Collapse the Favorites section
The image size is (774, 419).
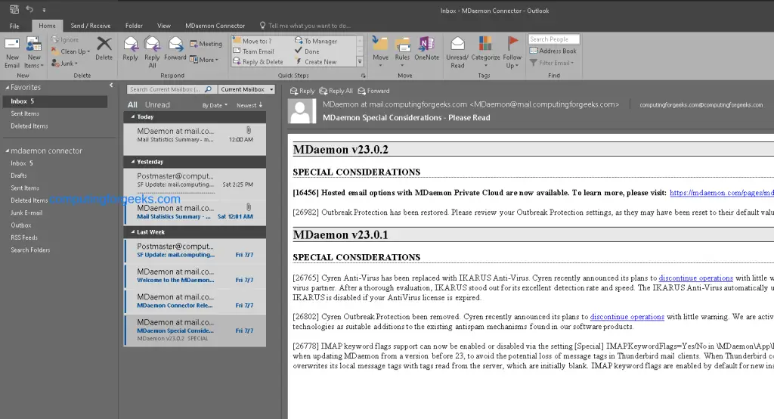[x=8, y=88]
